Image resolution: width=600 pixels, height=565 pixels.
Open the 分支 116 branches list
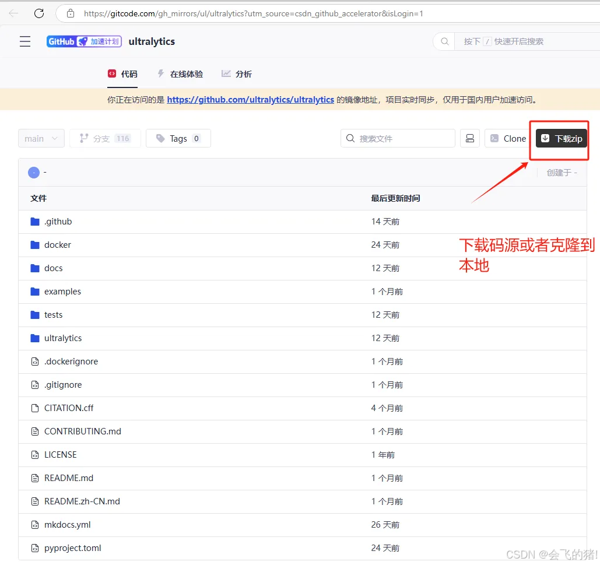point(105,138)
